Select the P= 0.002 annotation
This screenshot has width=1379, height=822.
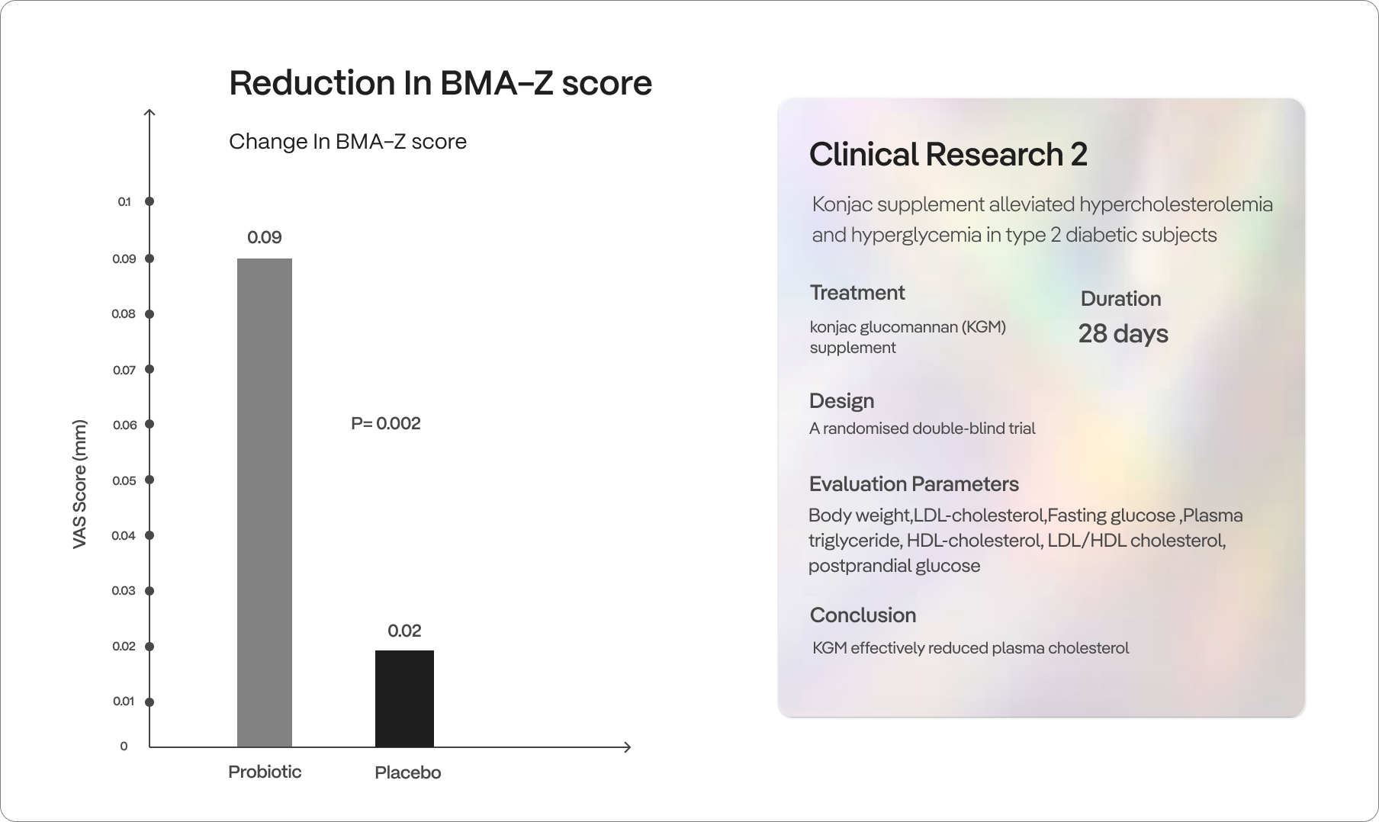pos(386,424)
